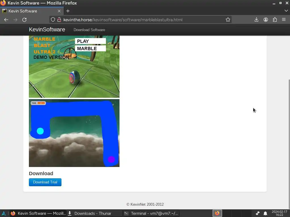List all tabs dropdown arrow
The width and height of the screenshot is (290, 217).
pyautogui.click(x=286, y=11)
